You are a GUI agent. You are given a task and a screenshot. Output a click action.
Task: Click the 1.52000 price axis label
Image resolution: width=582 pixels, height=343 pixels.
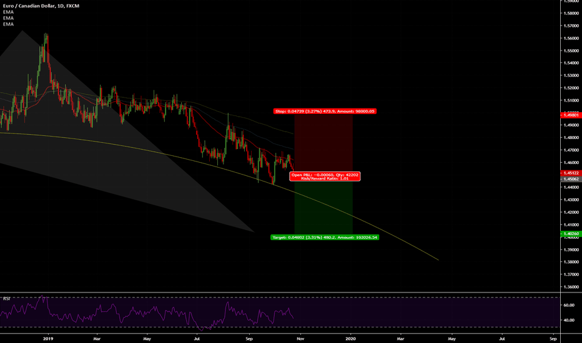pyautogui.click(x=571, y=89)
